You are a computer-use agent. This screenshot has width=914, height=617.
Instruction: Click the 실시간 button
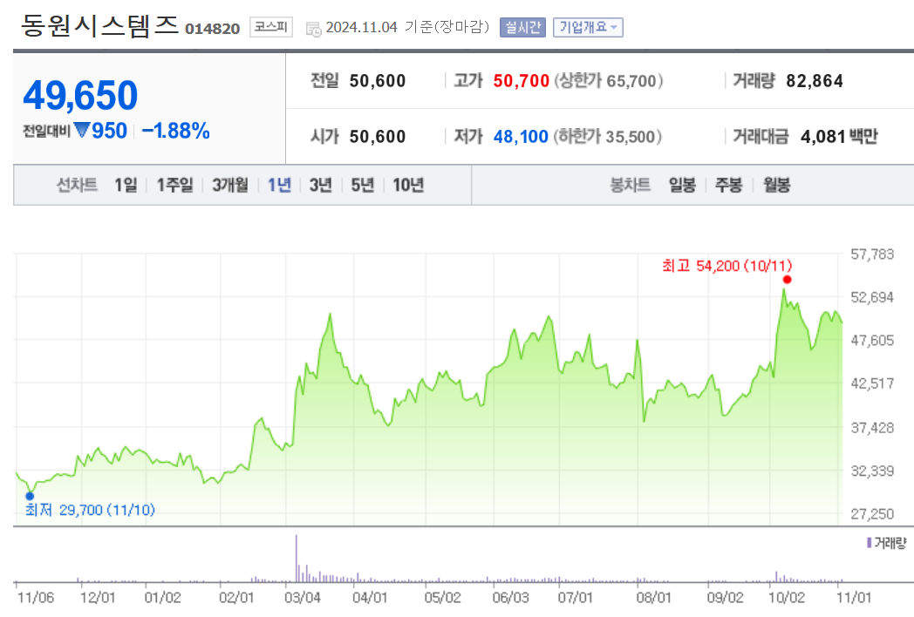tap(522, 27)
